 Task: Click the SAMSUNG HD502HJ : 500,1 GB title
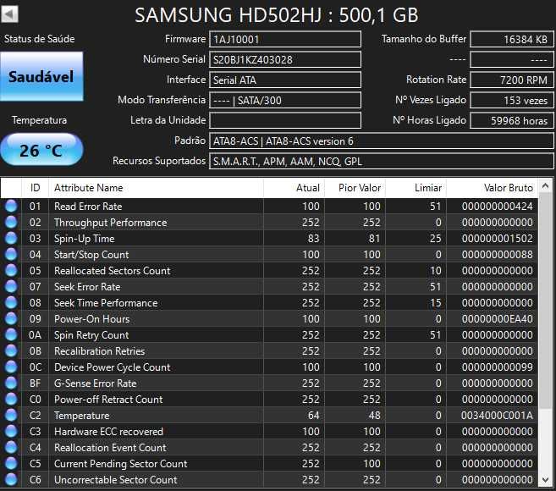pos(276,15)
